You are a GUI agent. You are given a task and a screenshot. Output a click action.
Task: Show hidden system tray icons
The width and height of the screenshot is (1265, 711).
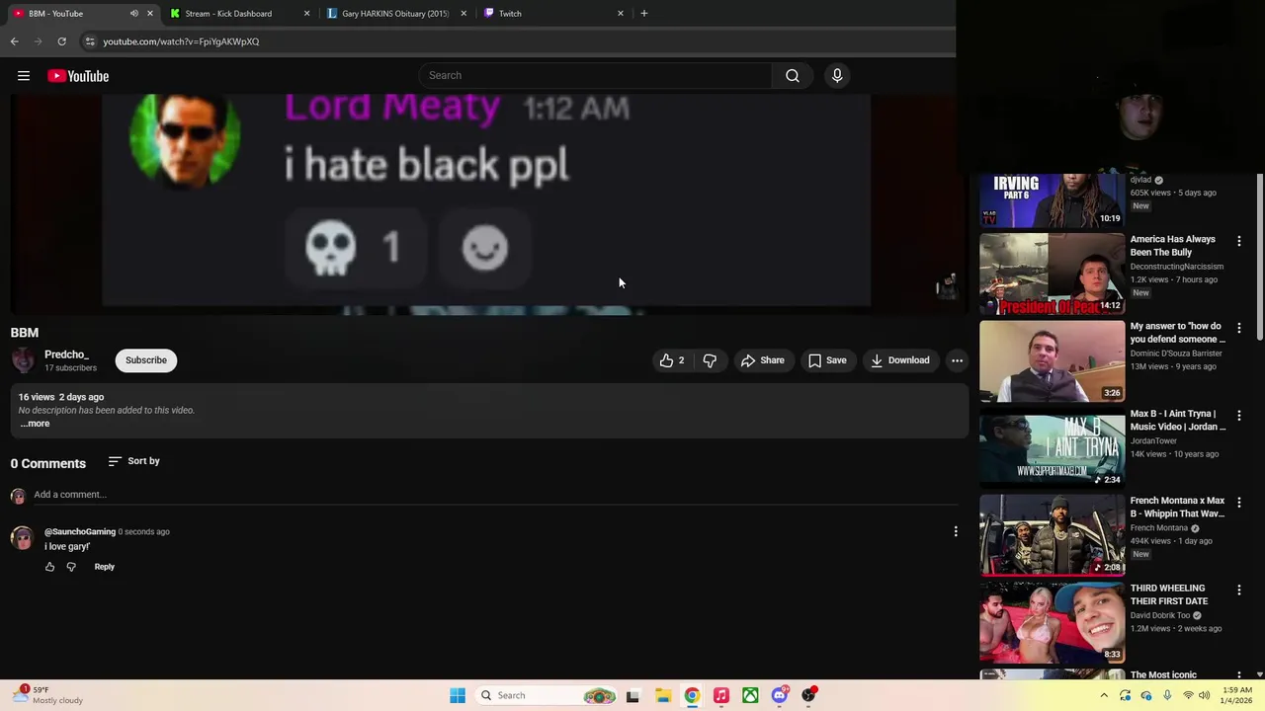(1104, 695)
